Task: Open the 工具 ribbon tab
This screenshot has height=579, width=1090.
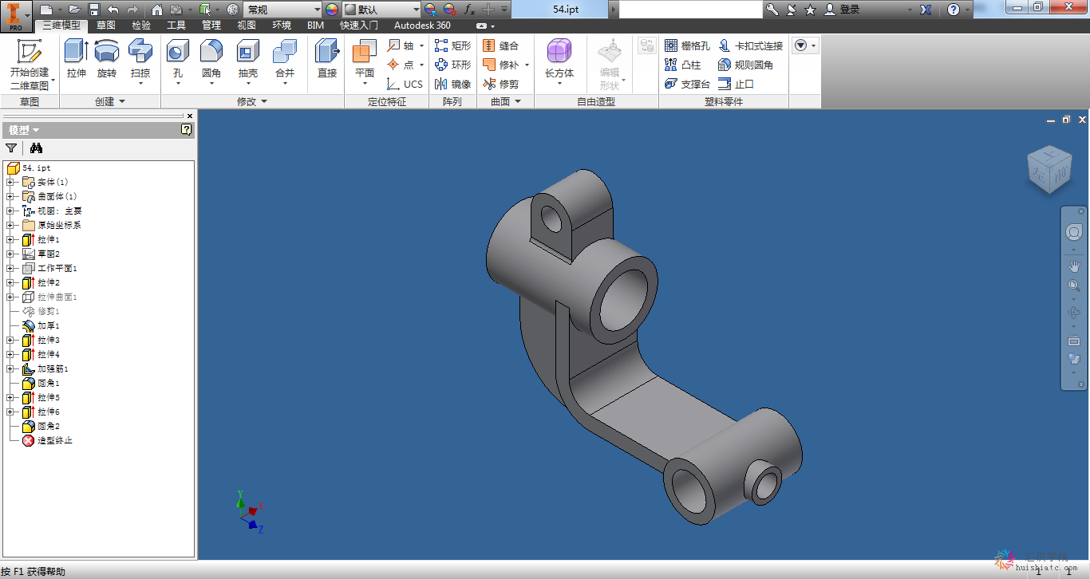Action: click(x=176, y=26)
